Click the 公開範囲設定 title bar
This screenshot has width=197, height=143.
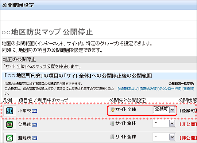98,5
